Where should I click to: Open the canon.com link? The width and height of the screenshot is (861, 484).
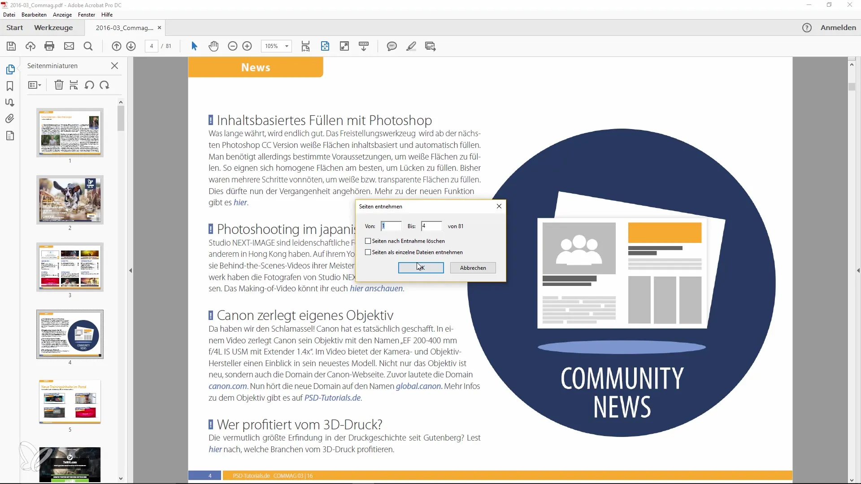pyautogui.click(x=228, y=386)
